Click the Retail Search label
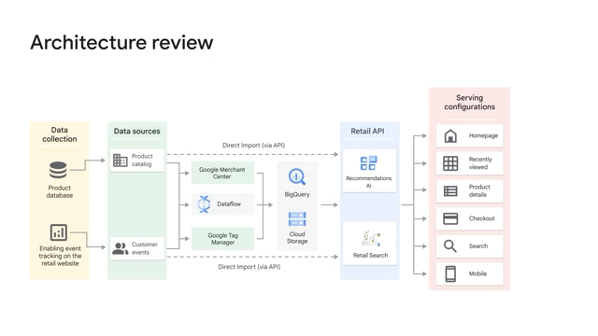This screenshot has height=336, width=598. pyautogui.click(x=370, y=255)
